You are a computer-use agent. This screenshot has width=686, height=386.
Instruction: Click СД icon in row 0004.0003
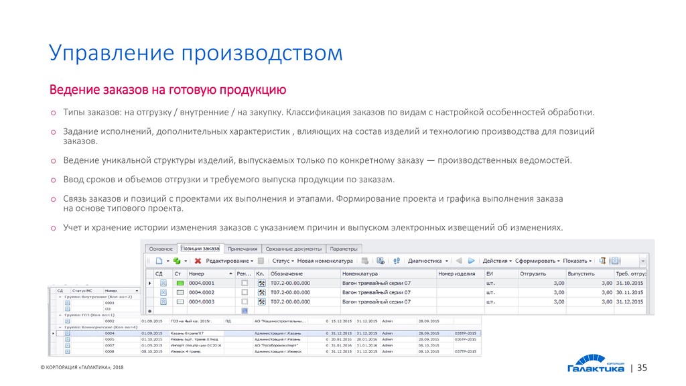tap(163, 302)
